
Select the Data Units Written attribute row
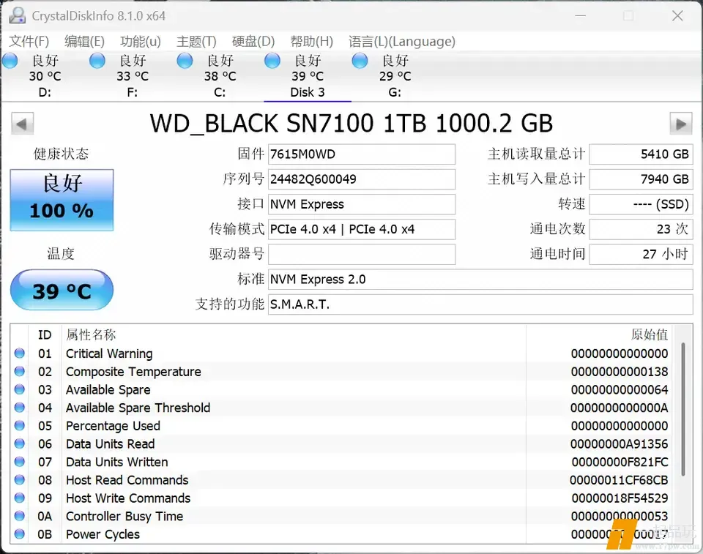(342, 462)
